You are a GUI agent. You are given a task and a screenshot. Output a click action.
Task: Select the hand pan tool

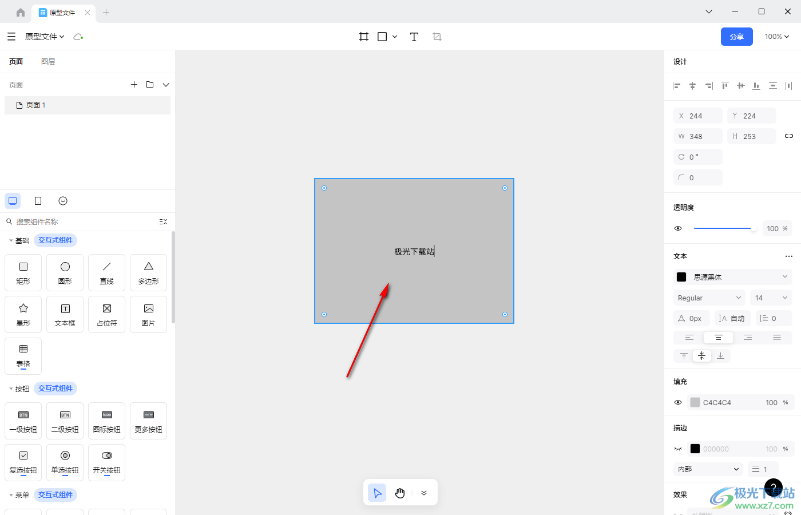(x=400, y=493)
